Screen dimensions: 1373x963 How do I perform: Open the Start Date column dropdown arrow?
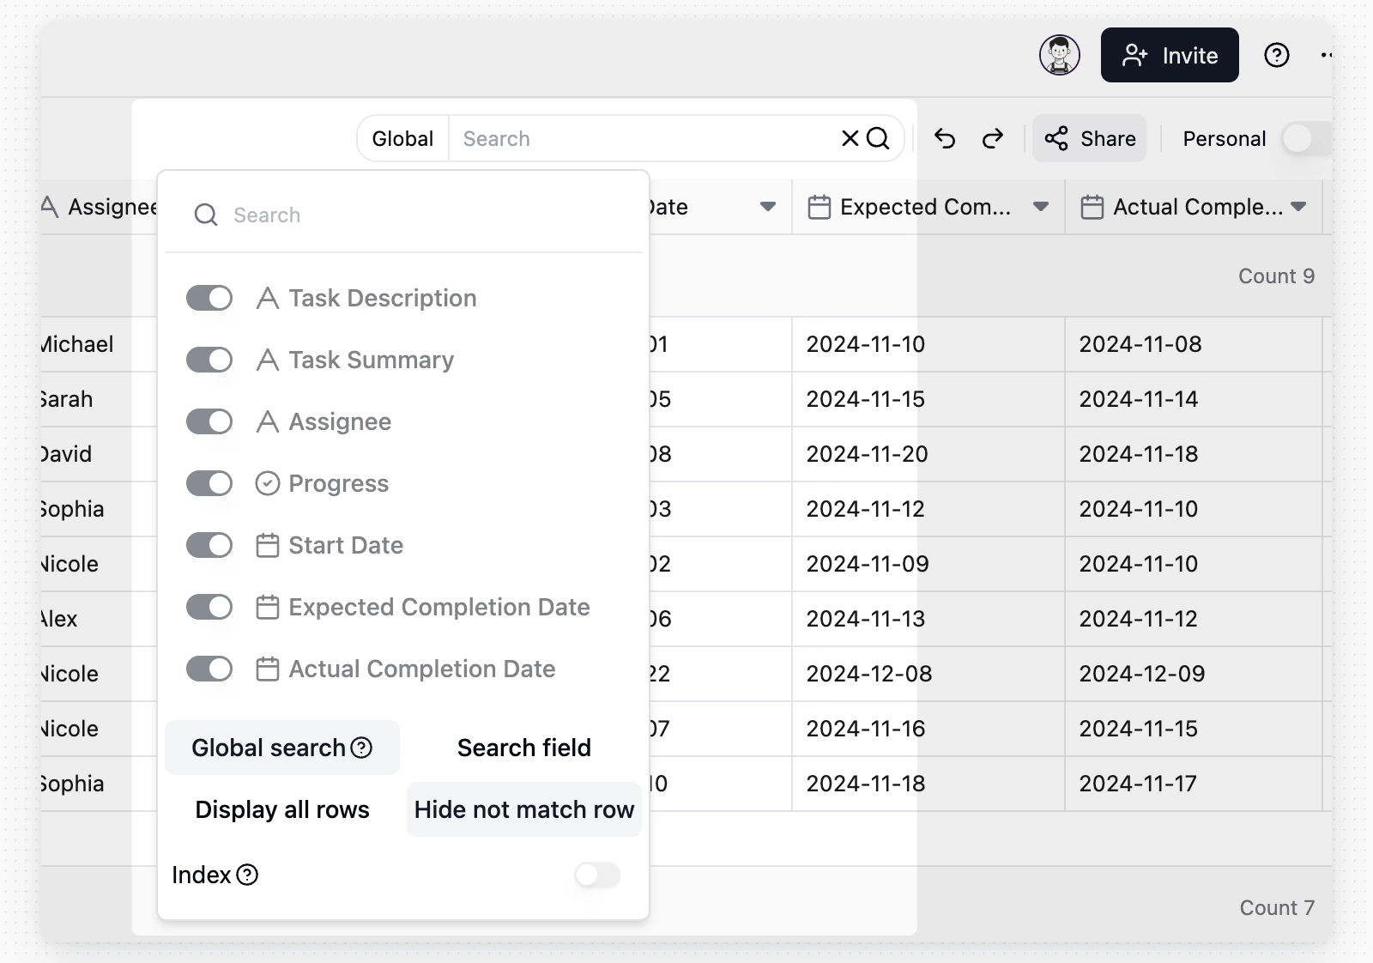tap(768, 207)
